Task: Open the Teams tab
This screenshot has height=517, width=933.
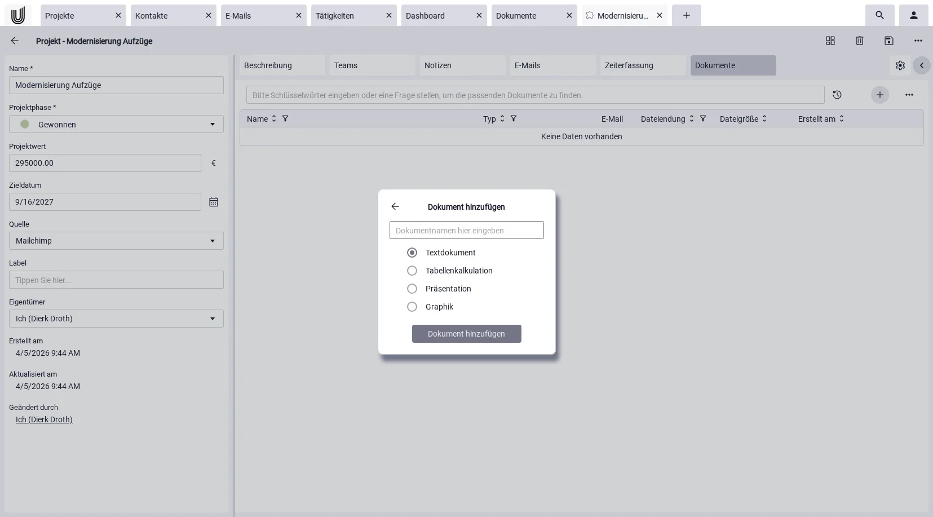Action: coord(373,65)
